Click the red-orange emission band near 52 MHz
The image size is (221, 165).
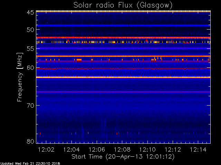(123, 37)
